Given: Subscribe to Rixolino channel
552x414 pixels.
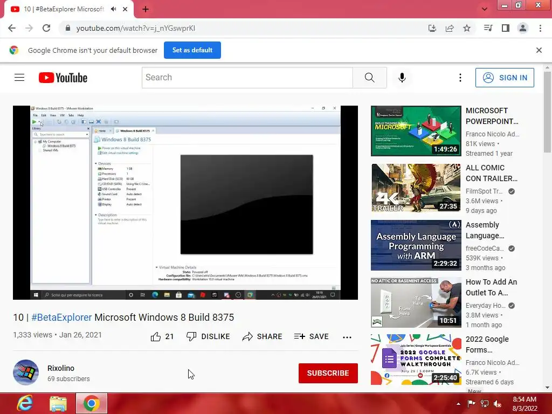Looking at the screenshot, I should (x=328, y=373).
